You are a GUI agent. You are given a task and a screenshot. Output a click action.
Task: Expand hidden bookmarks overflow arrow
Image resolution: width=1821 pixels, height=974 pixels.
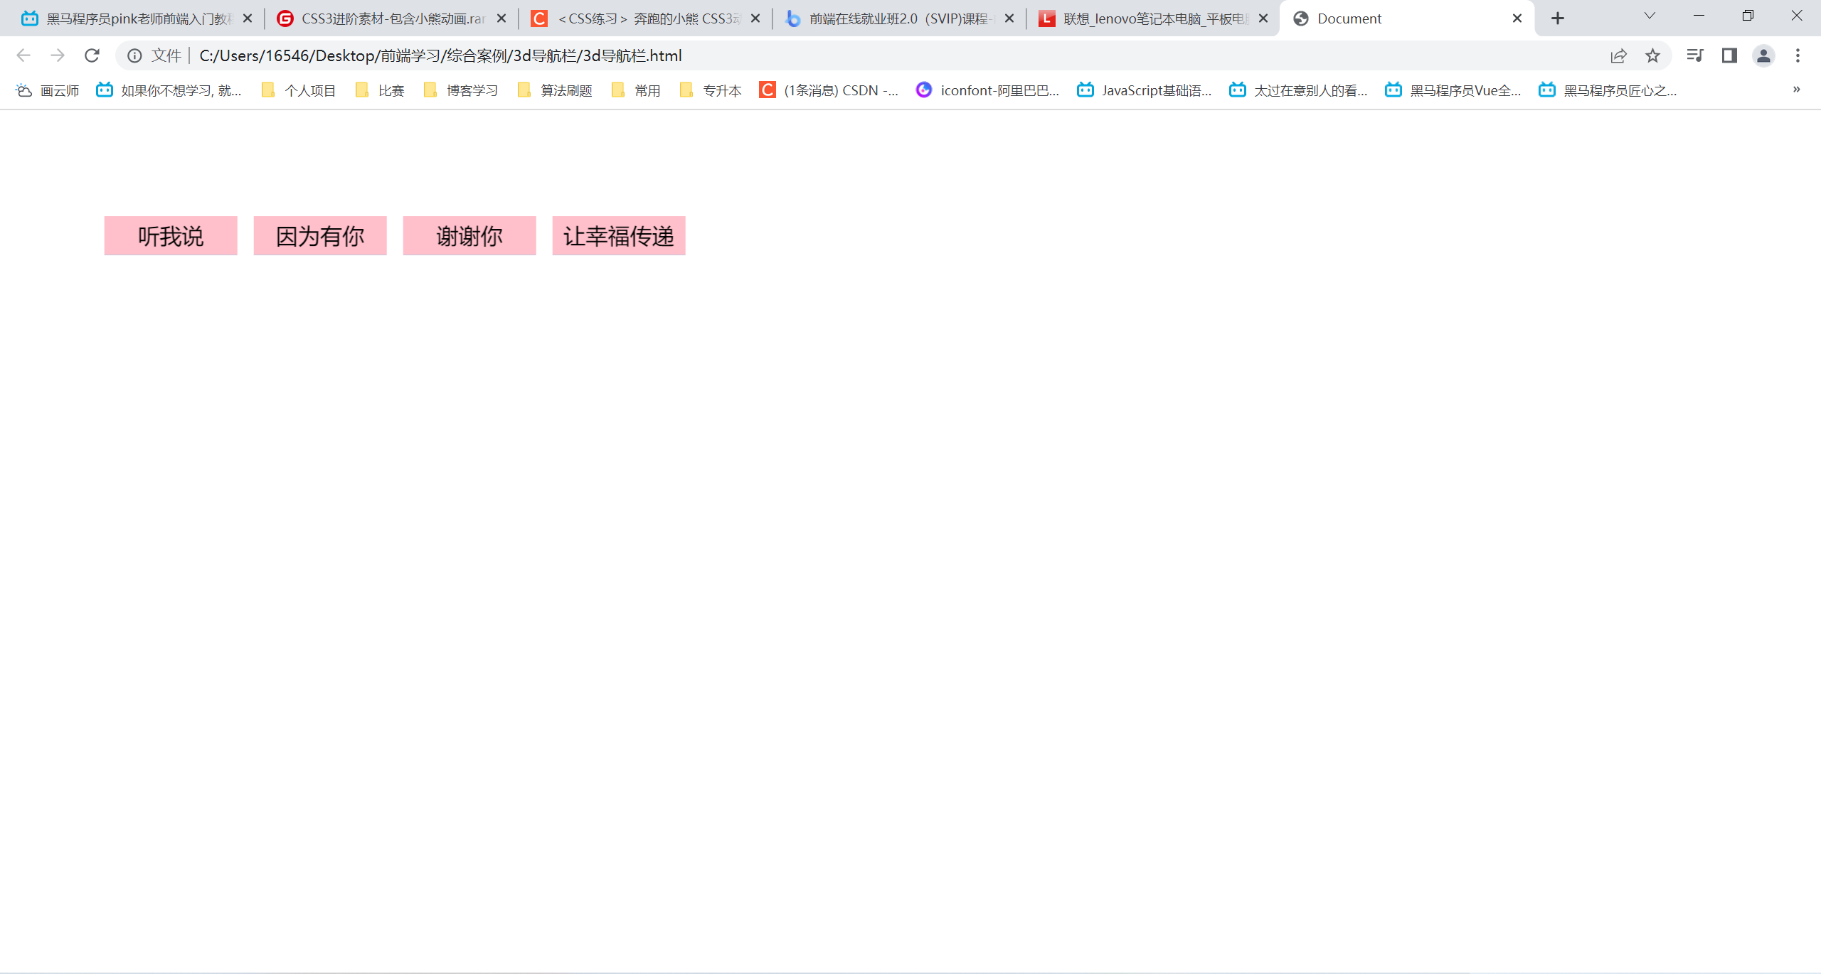pos(1796,90)
